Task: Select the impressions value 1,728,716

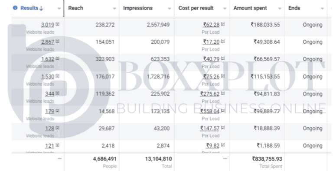Action: (158, 77)
